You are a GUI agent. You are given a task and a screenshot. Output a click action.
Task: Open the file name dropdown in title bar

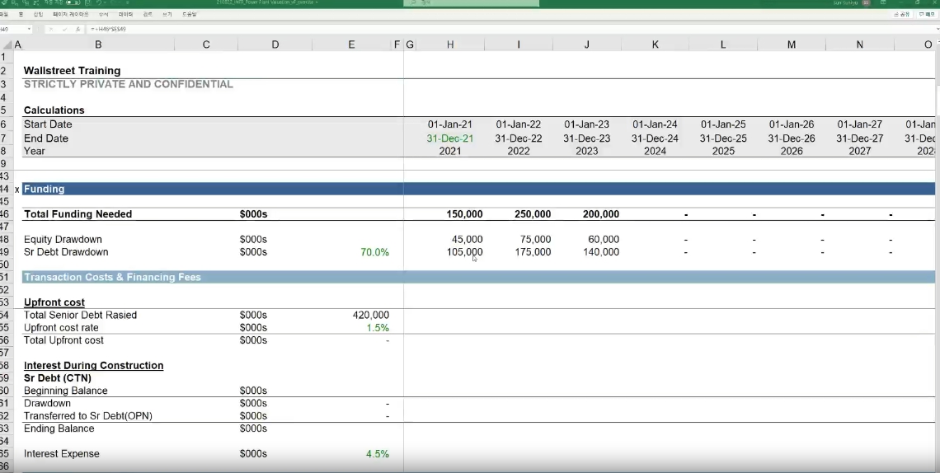point(317,3)
